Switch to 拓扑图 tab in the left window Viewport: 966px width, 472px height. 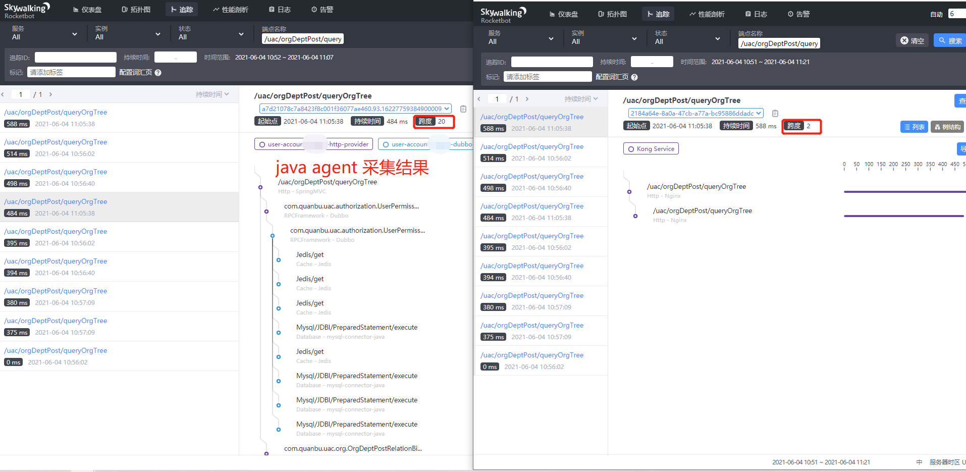[x=136, y=10]
